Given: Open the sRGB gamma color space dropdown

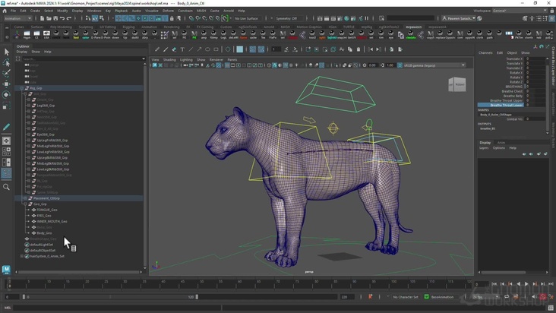Looking at the screenshot, I should 431,65.
